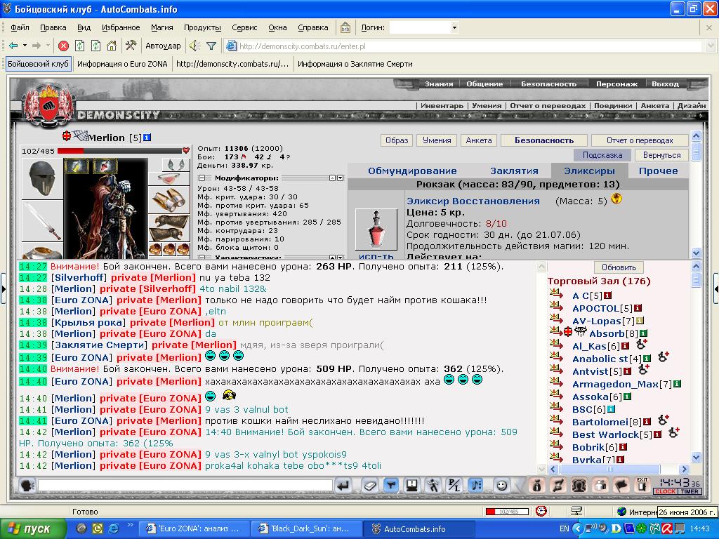Click player list horizontal scrollbar
The width and height of the screenshot is (719, 539).
(619, 470)
